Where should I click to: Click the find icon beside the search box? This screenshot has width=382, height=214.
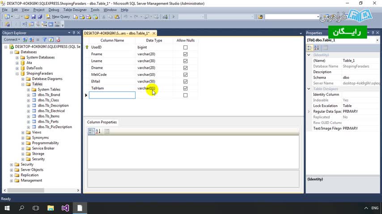tap(260, 17)
